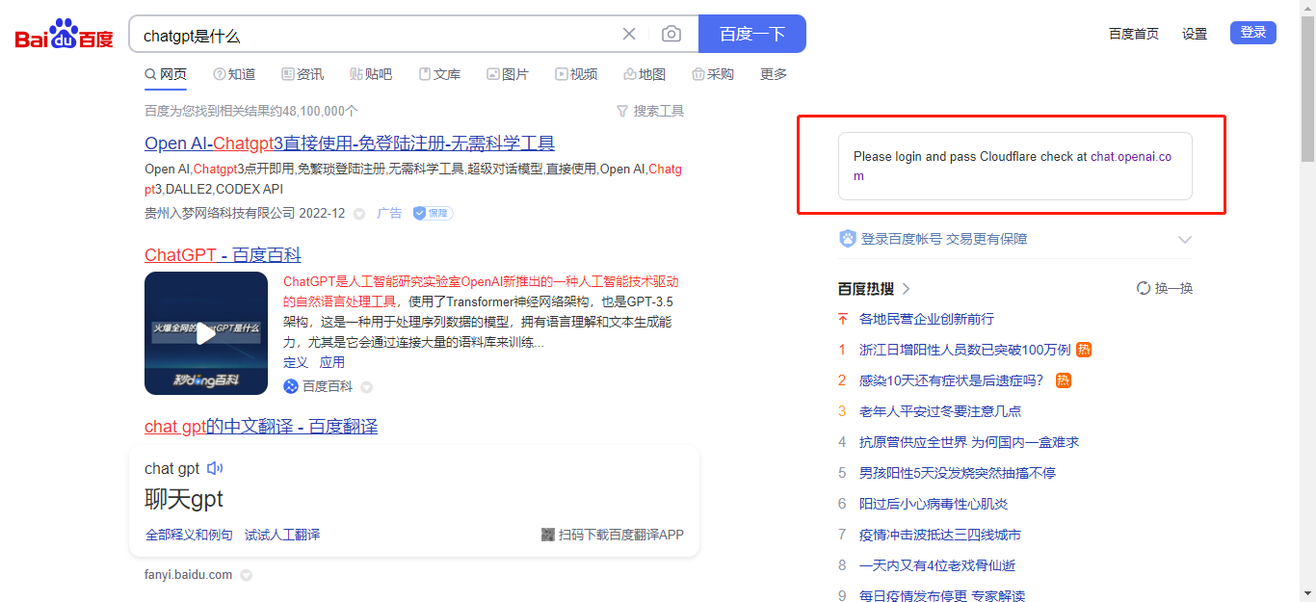Click the 聊天gpt translation result text
This screenshot has width=1316, height=602.
[x=184, y=499]
